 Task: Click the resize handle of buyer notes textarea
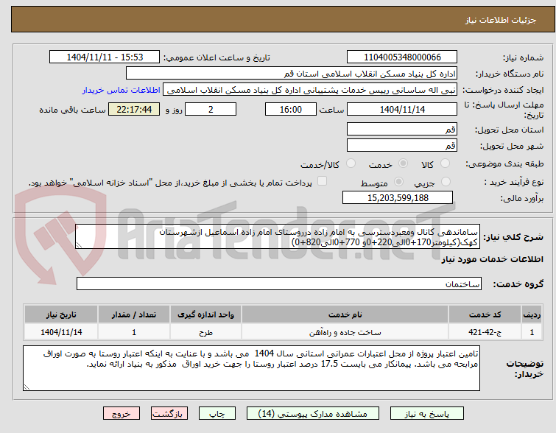pos(27,387)
